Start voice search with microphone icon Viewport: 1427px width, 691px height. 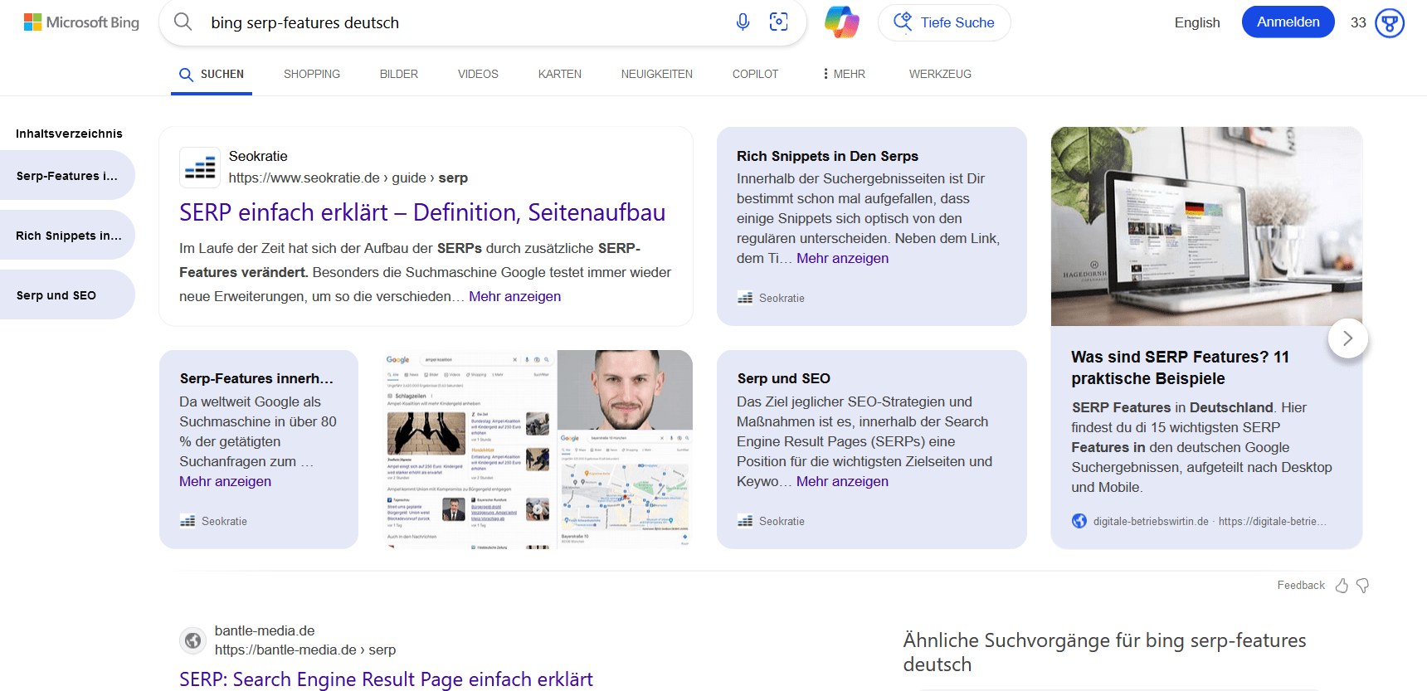coord(743,22)
